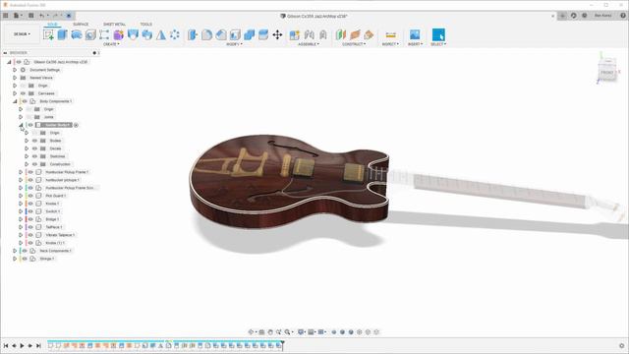This screenshot has height=354, width=629.
Task: Activate the Revolve tool
Action: [x=77, y=35]
